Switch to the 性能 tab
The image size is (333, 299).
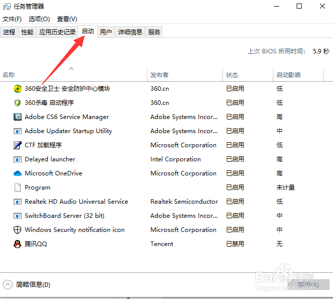point(27,32)
